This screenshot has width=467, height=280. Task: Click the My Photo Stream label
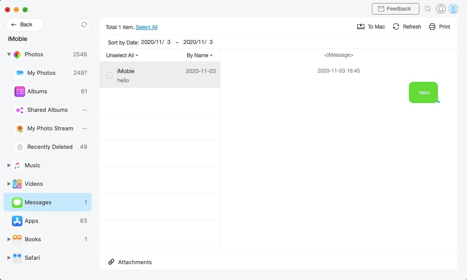click(50, 129)
